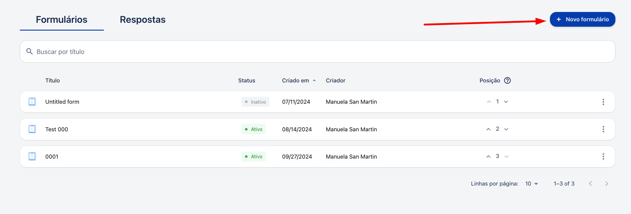Click the Posição help question mark icon
This screenshot has height=214, width=631.
tap(507, 80)
